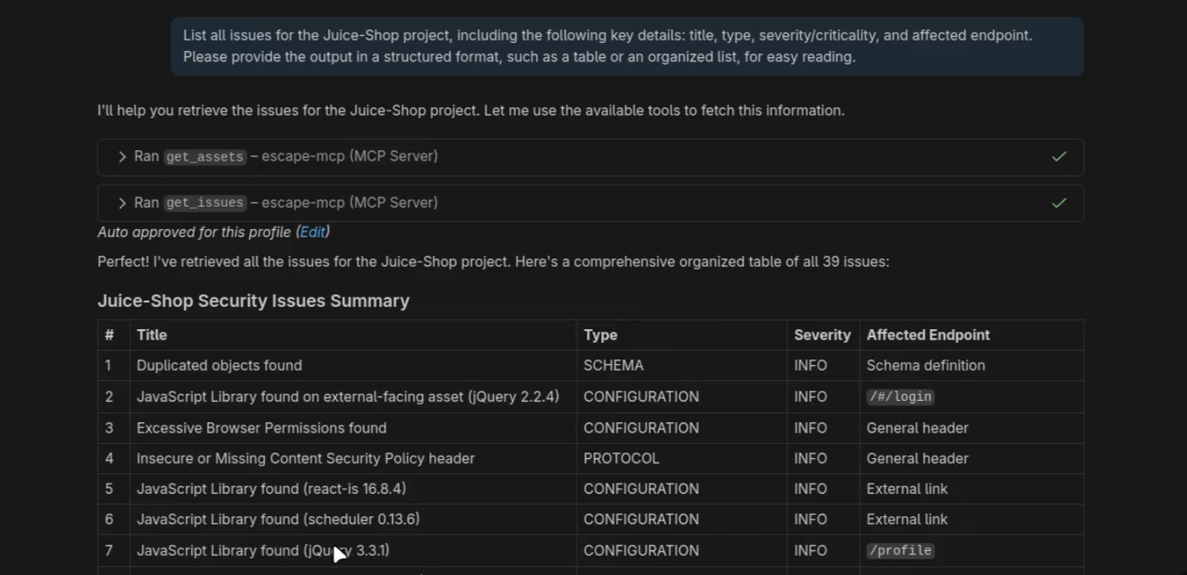Click the Affected Endpoint column header
This screenshot has width=1187, height=575.
[x=927, y=335]
